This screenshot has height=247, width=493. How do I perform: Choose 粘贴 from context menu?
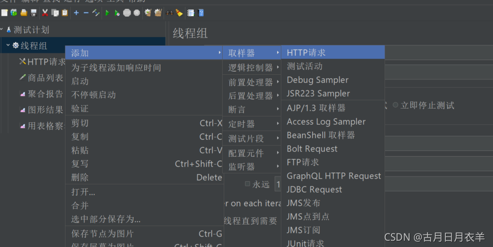click(144, 150)
